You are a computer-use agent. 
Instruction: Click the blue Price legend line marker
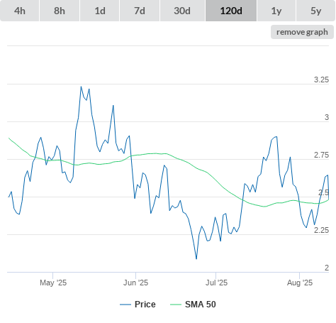click(x=125, y=305)
